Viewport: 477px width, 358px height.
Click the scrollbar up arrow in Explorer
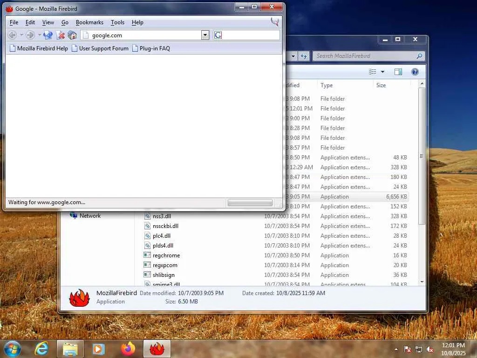coord(422,84)
